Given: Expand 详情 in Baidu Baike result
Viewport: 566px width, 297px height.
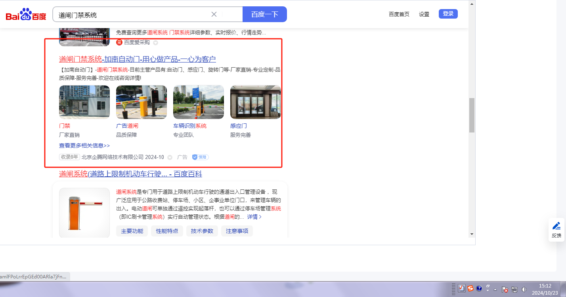Looking at the screenshot, I should tap(254, 217).
